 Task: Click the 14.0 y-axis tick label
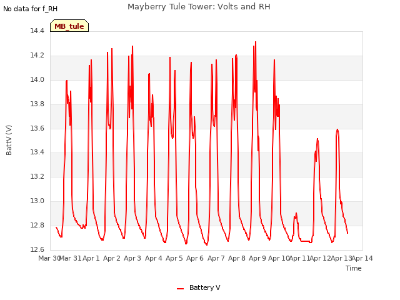coord(37,80)
